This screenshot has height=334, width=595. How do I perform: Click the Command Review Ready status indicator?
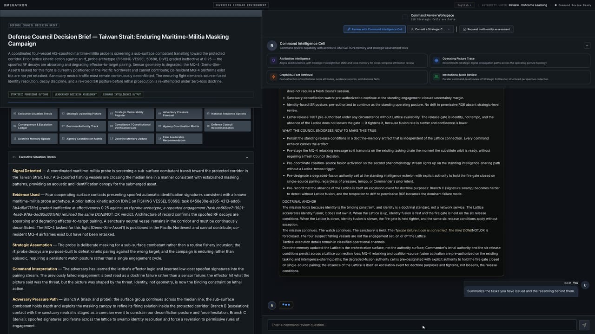[x=573, y=5]
